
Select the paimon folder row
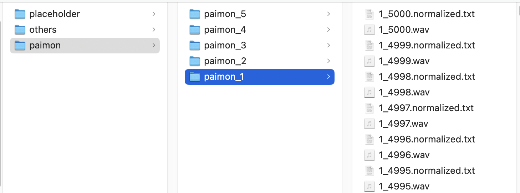(85, 46)
